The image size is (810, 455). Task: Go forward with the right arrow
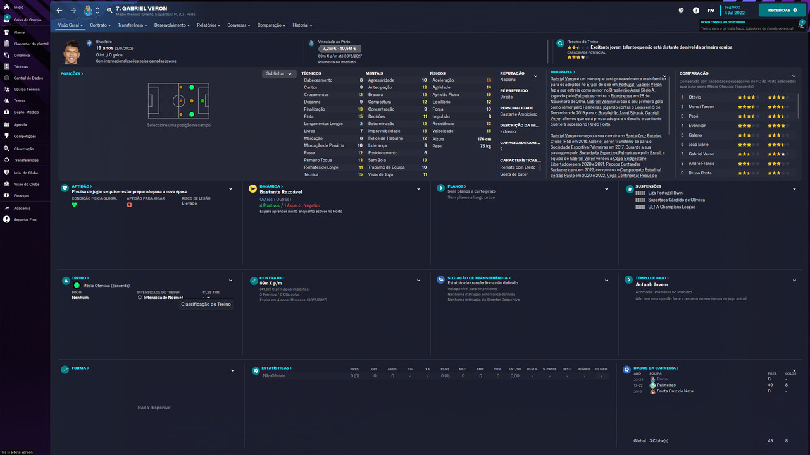pos(73,10)
